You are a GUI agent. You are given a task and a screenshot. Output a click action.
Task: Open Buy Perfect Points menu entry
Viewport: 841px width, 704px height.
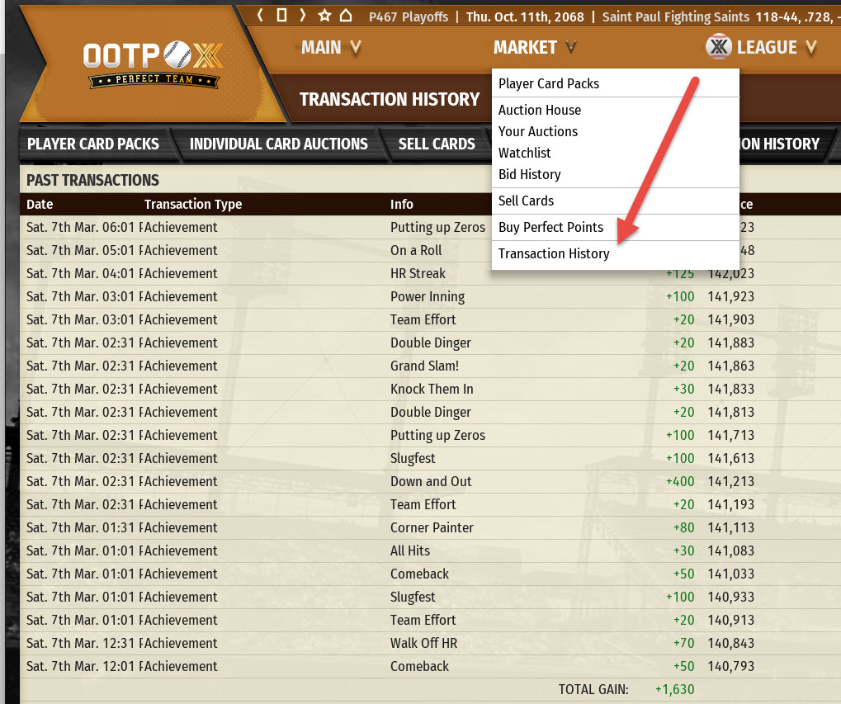tap(550, 227)
